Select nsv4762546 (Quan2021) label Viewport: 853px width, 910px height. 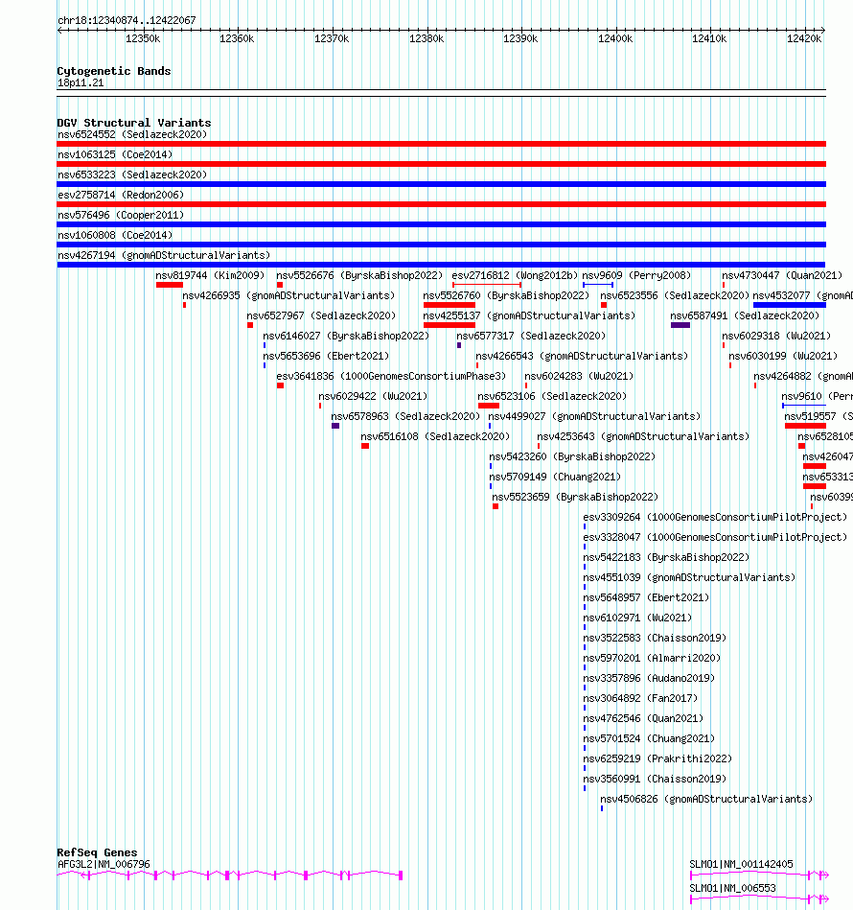[643, 718]
